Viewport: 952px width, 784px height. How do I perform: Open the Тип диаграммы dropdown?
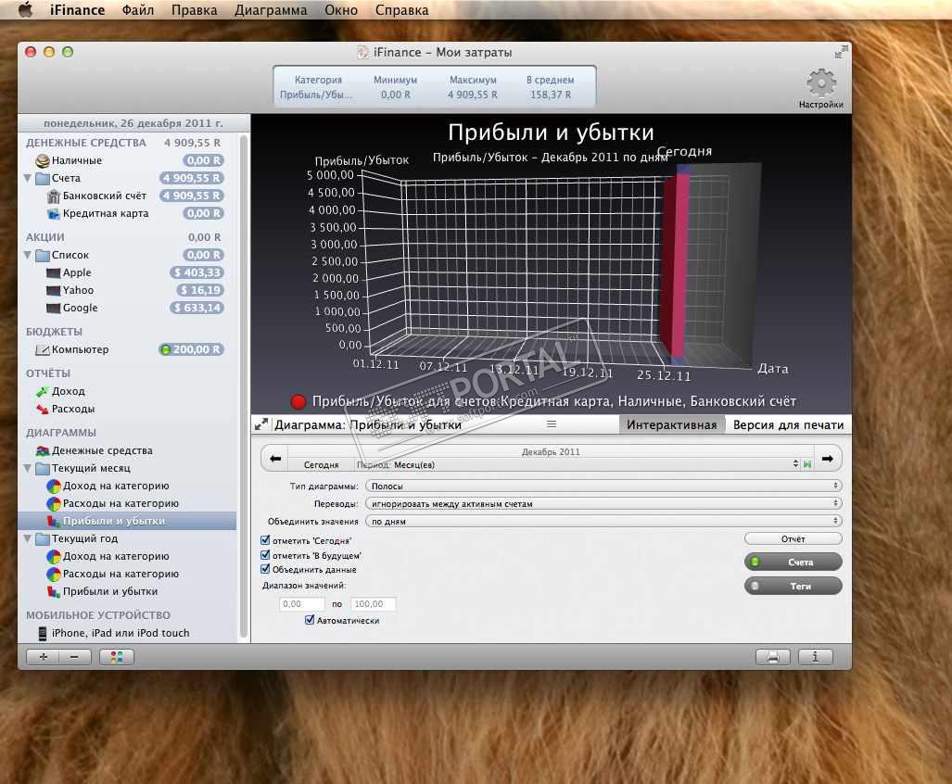[603, 486]
